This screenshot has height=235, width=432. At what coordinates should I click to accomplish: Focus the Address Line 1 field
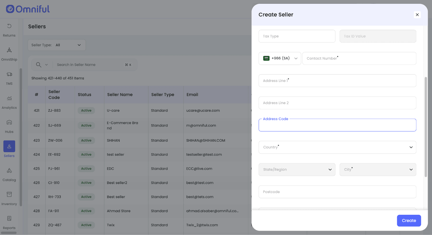pyautogui.click(x=337, y=81)
